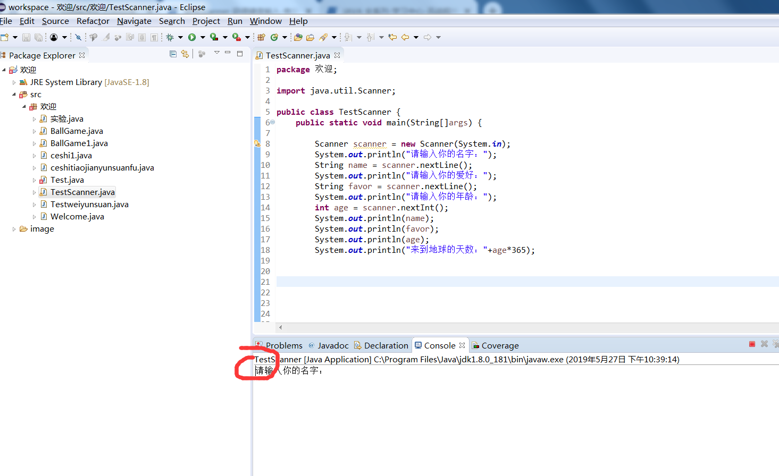Open the Refactor menu

(93, 21)
